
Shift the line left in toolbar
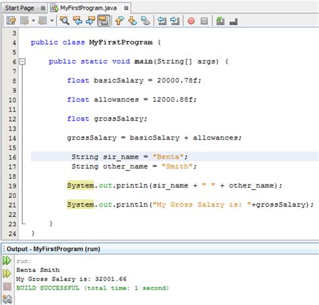coord(162,21)
